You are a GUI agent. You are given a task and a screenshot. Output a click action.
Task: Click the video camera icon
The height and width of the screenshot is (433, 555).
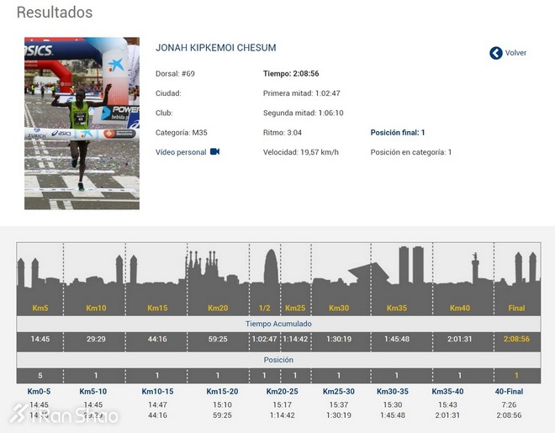[x=215, y=152]
